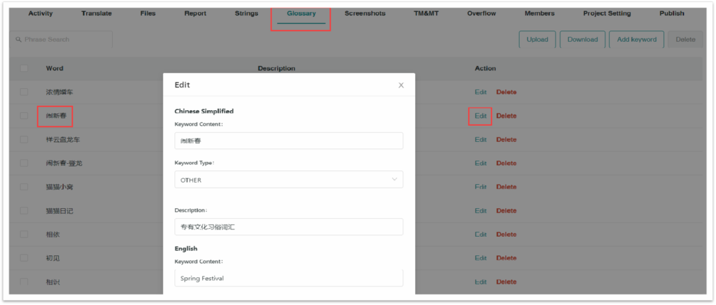Click the Upload button

537,40
